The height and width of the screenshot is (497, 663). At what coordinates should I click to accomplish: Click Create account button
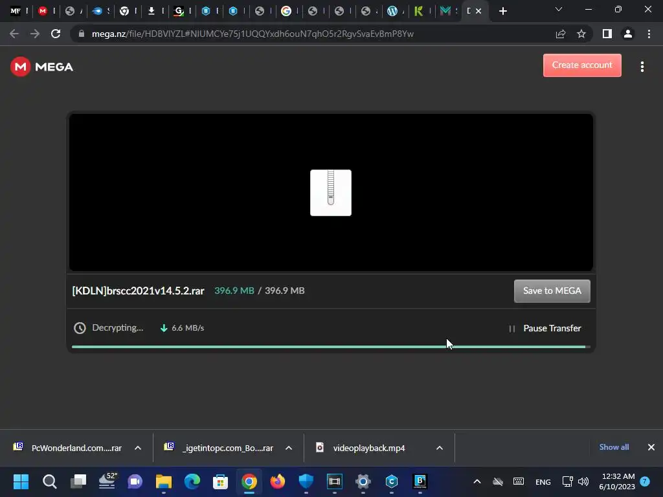pos(582,65)
